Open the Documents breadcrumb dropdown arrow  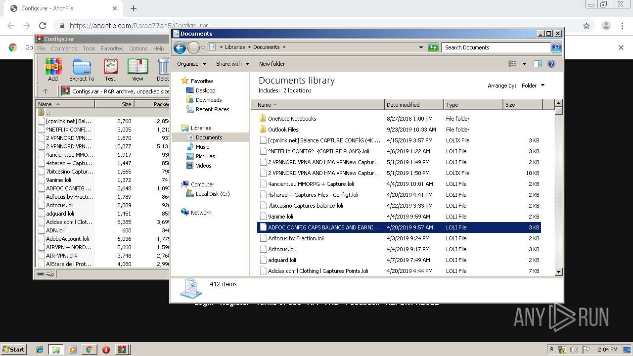284,47
